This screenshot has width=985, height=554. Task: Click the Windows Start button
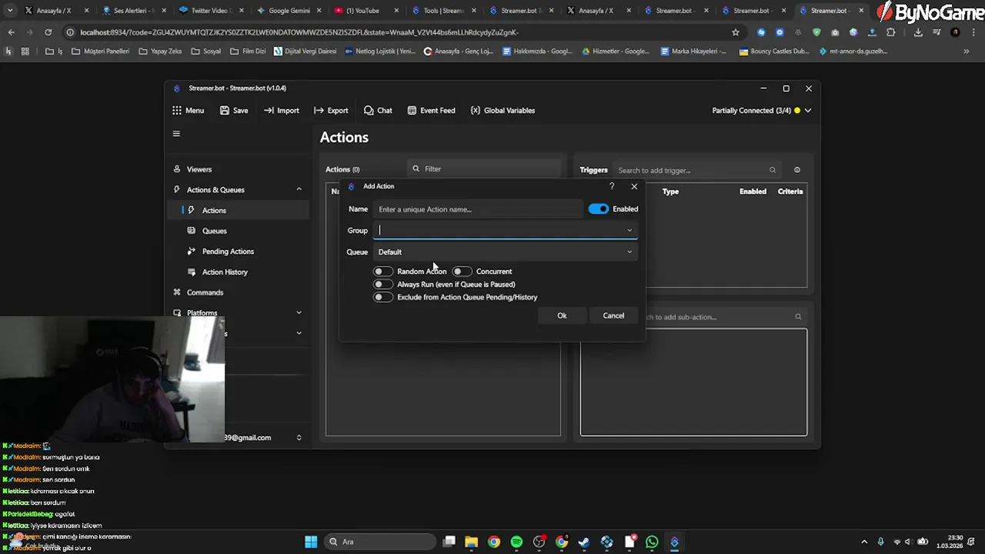click(311, 542)
